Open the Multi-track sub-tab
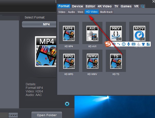 [x=106, y=12]
